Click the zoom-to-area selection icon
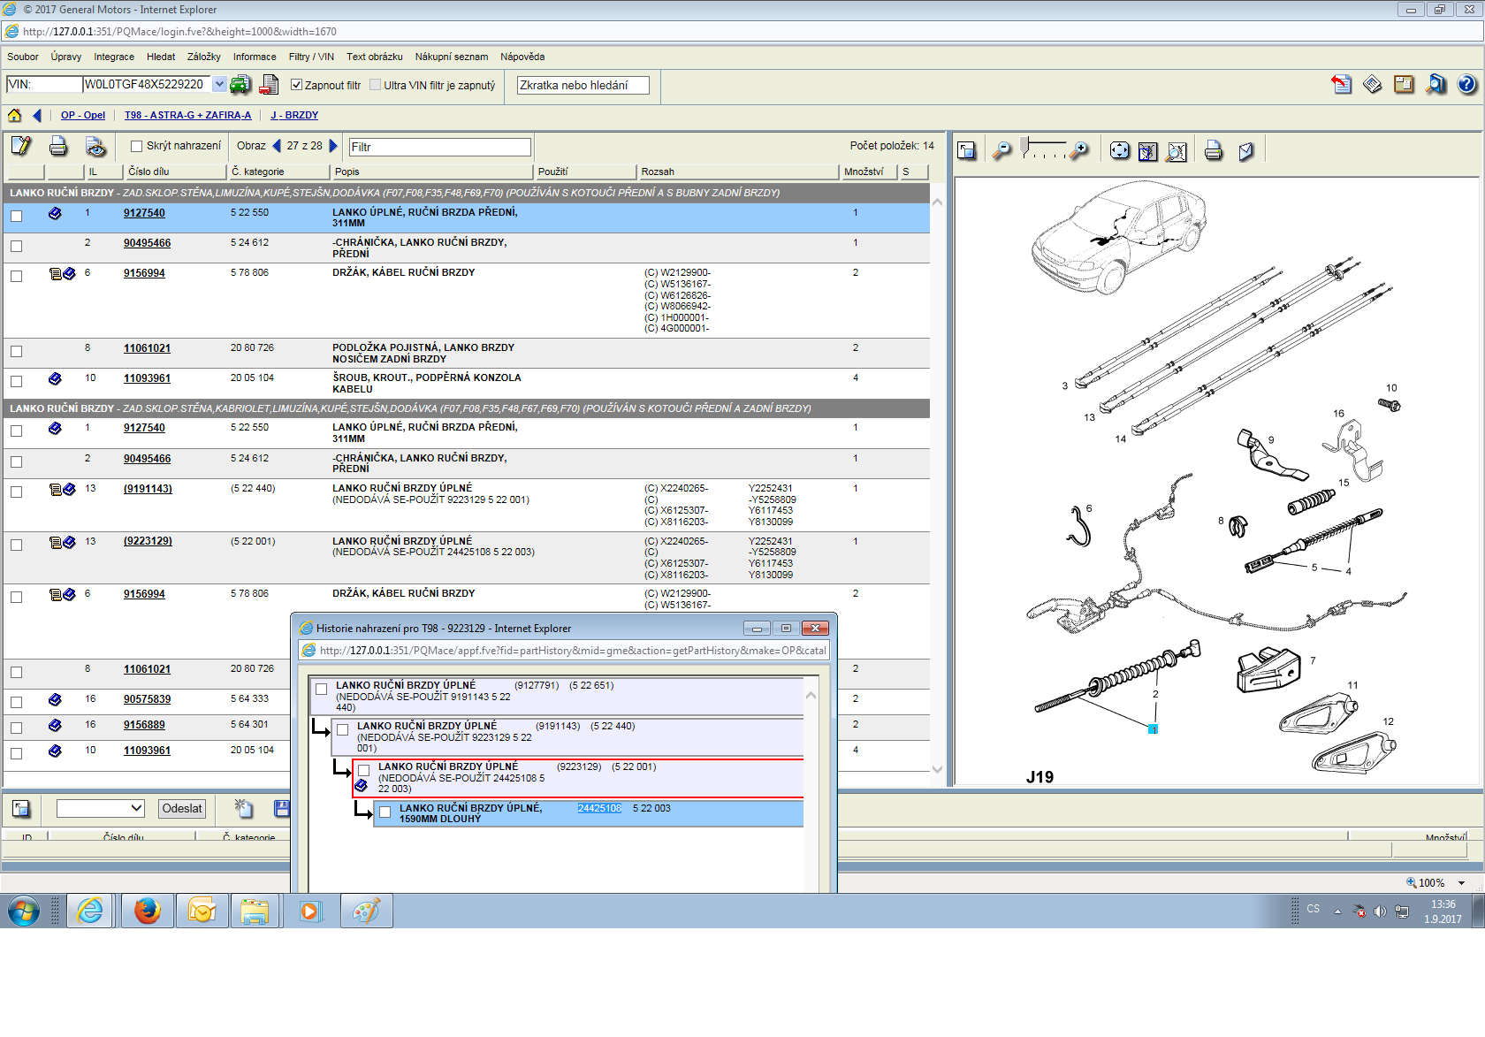 tap(1148, 151)
